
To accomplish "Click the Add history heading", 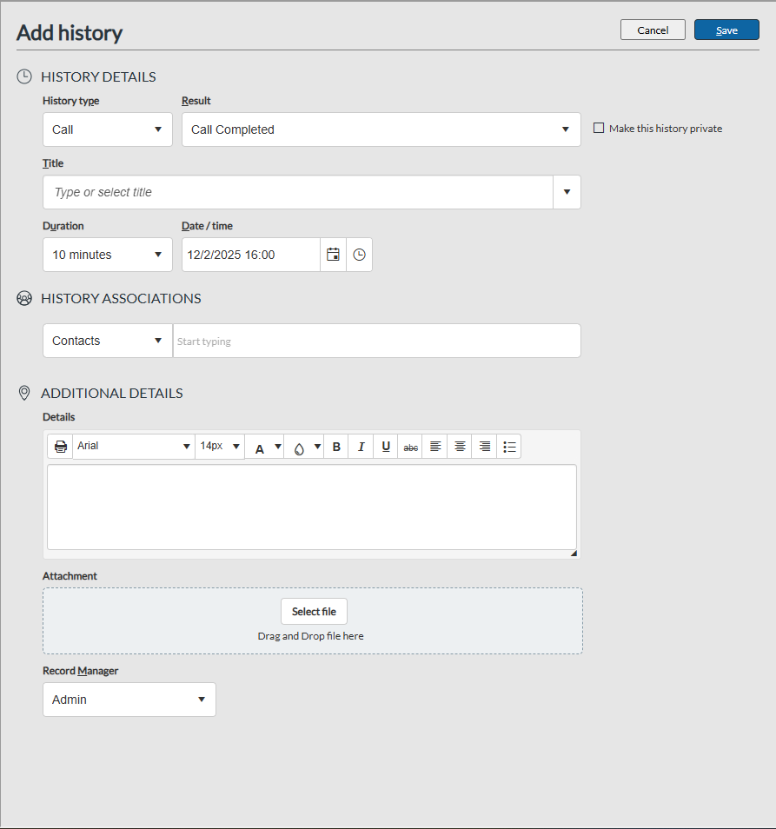I will [x=70, y=33].
